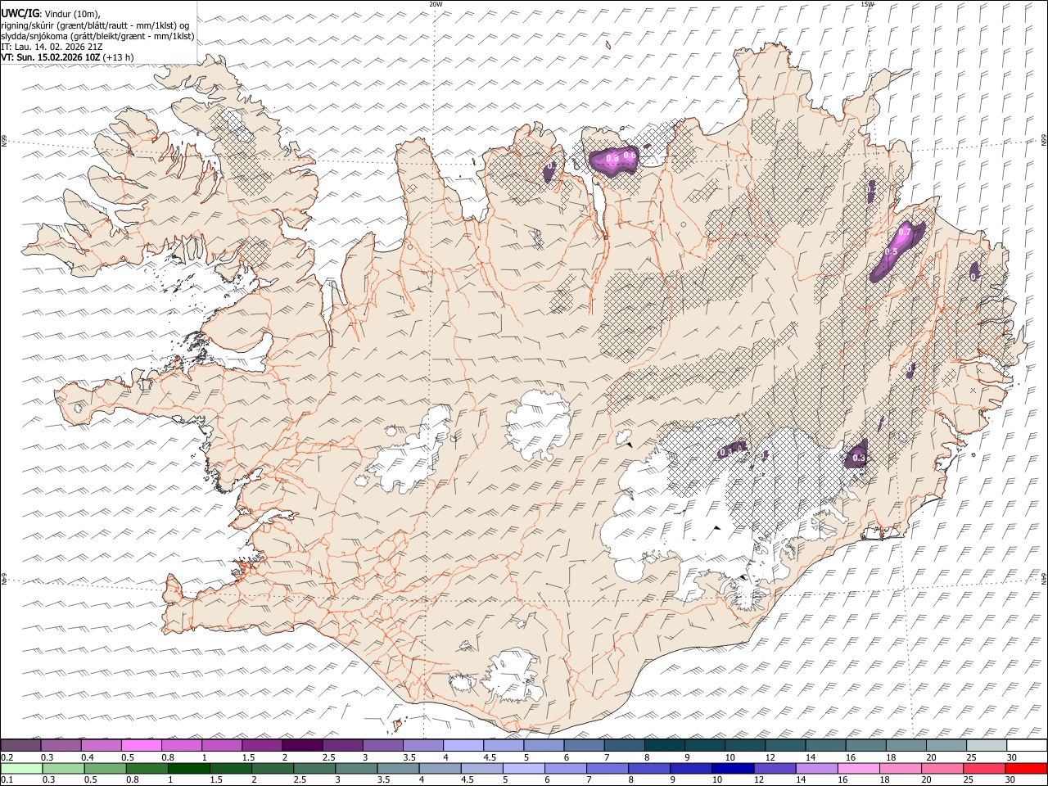Pick lower-row dark blue swatch starting at 10
1048x786 pixels.
(x=733, y=768)
